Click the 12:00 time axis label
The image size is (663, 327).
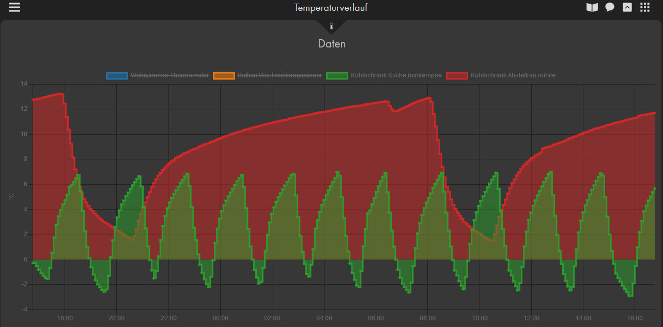coord(532,318)
